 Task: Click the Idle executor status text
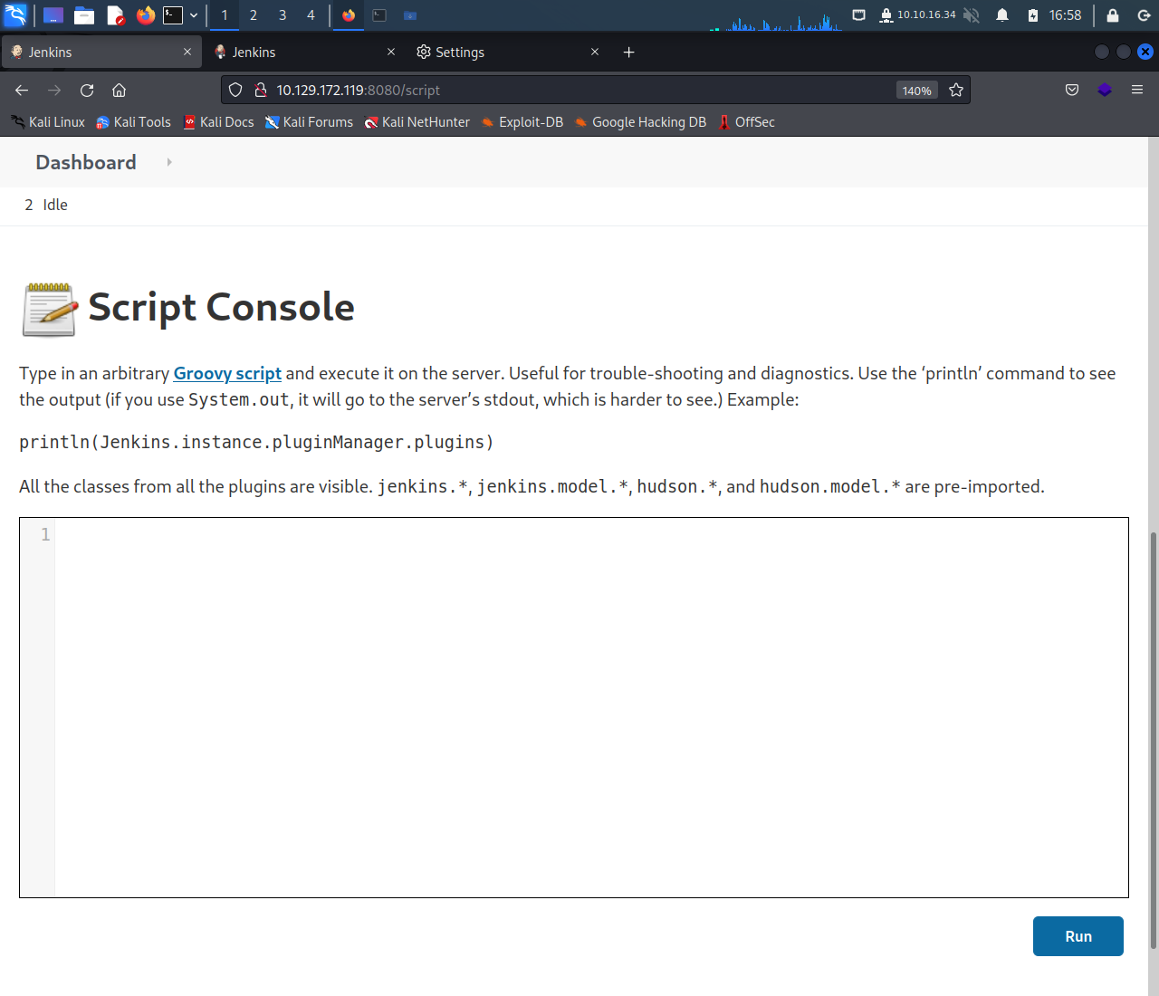[55, 205]
